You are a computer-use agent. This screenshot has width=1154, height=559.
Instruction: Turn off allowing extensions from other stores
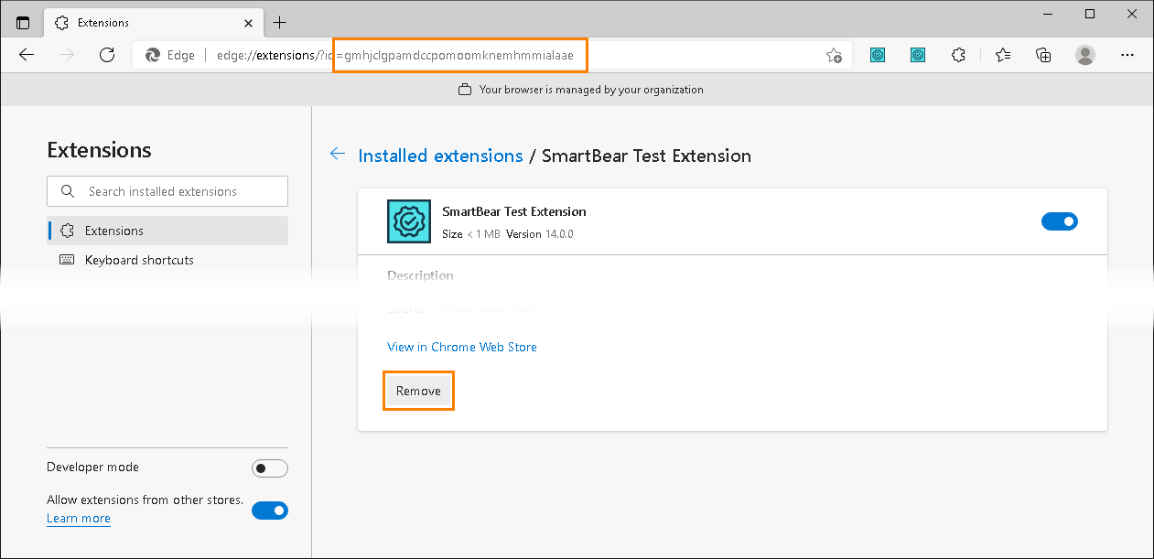pos(270,511)
